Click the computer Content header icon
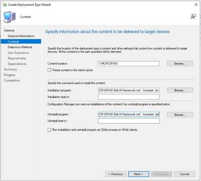The height and width of the screenshot is (181, 201). click(9, 17)
